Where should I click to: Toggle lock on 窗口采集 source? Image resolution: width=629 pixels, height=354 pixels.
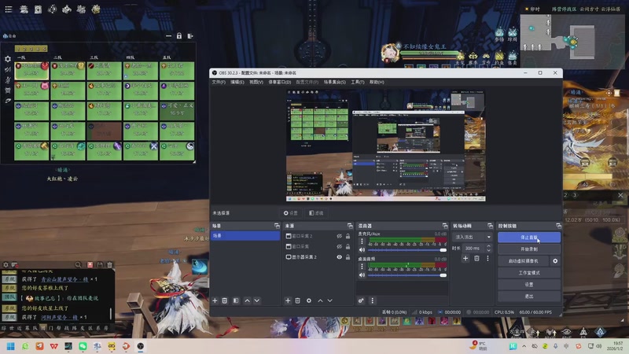click(348, 246)
